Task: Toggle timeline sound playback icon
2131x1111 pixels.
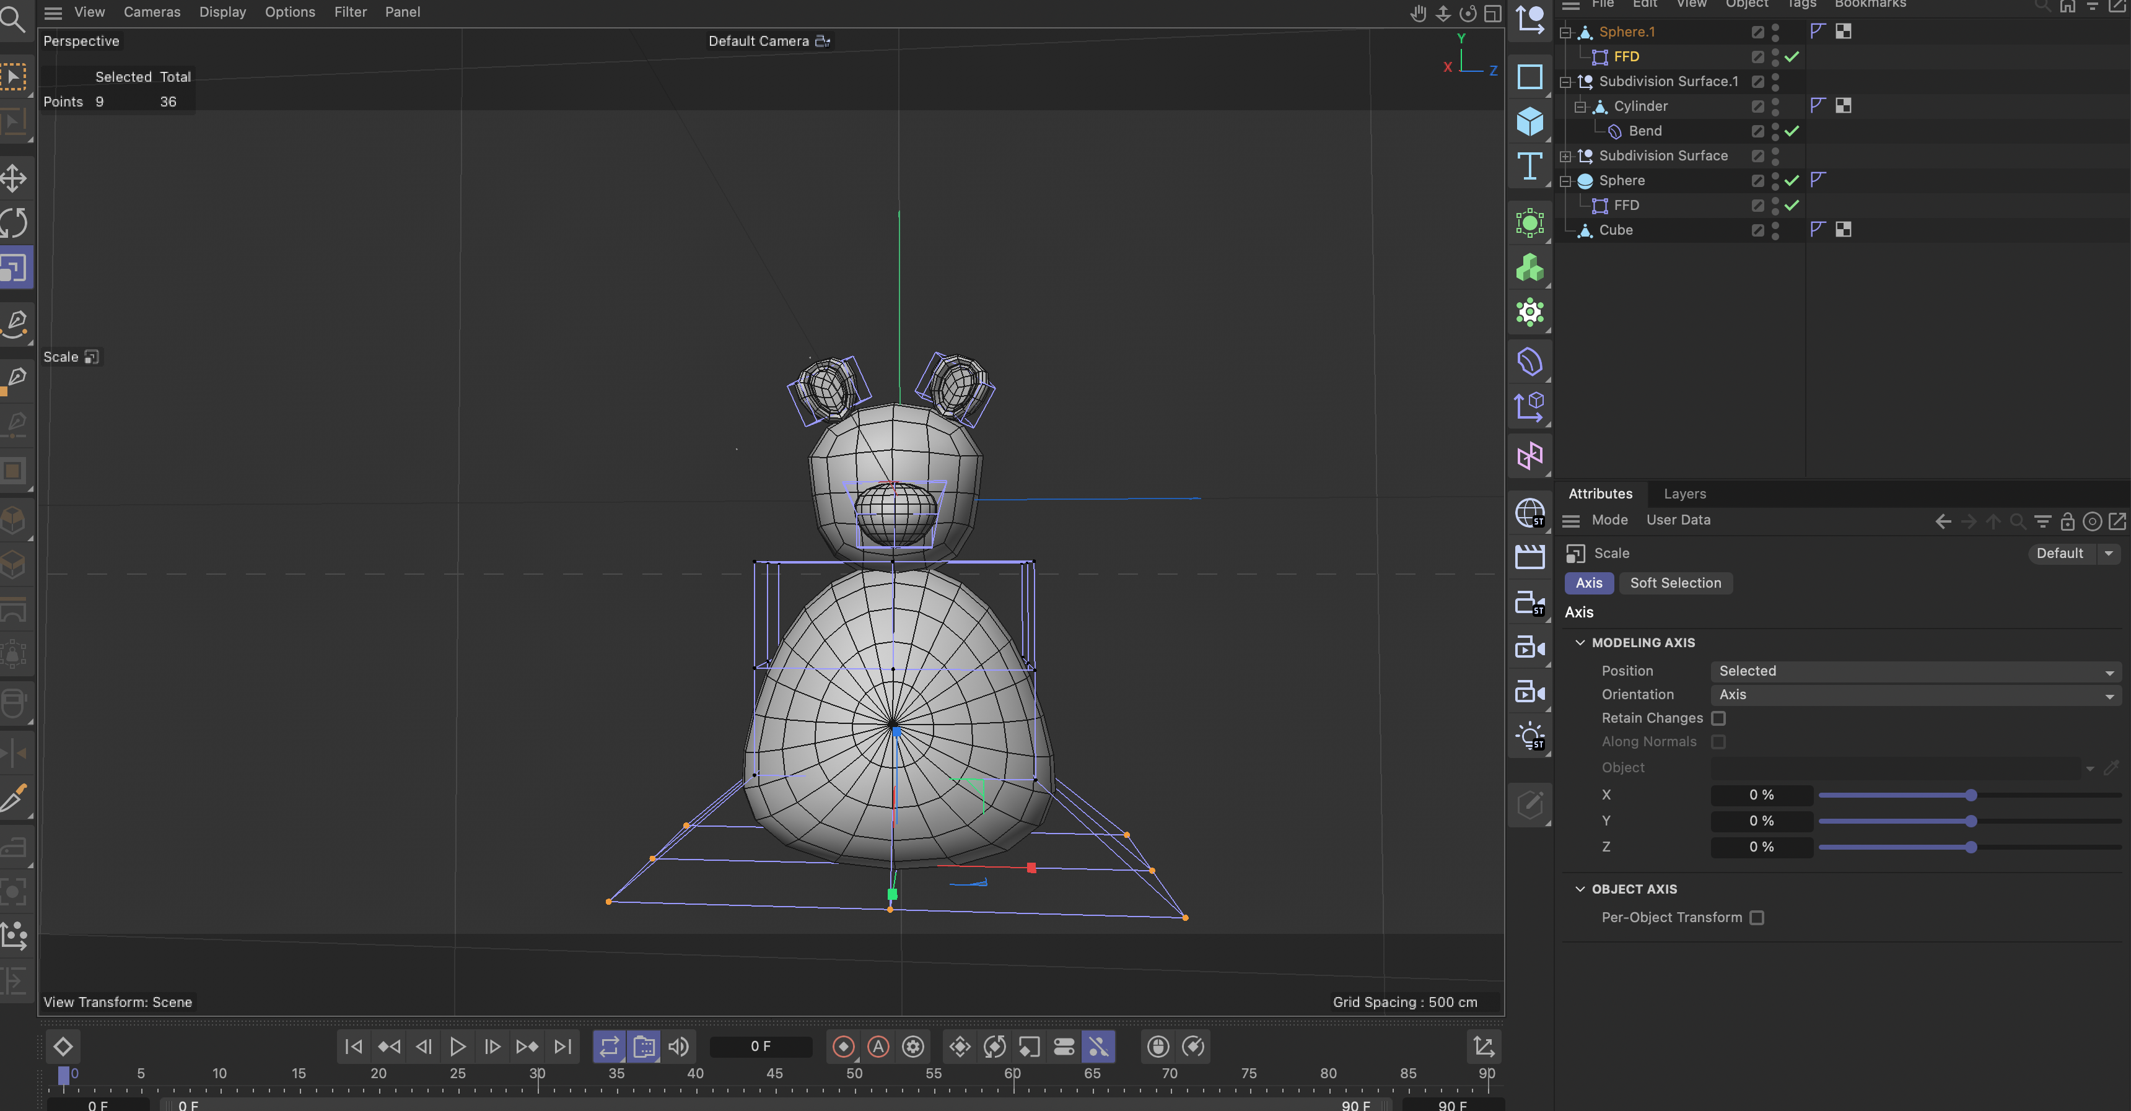Action: tap(678, 1047)
